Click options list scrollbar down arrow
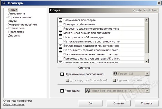 coord(146,61)
